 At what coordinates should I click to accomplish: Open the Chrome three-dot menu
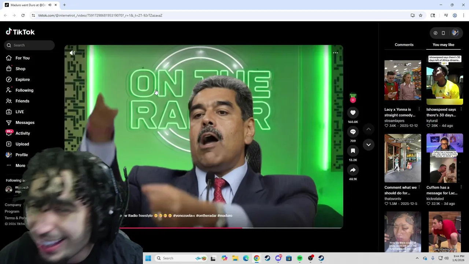point(464,15)
